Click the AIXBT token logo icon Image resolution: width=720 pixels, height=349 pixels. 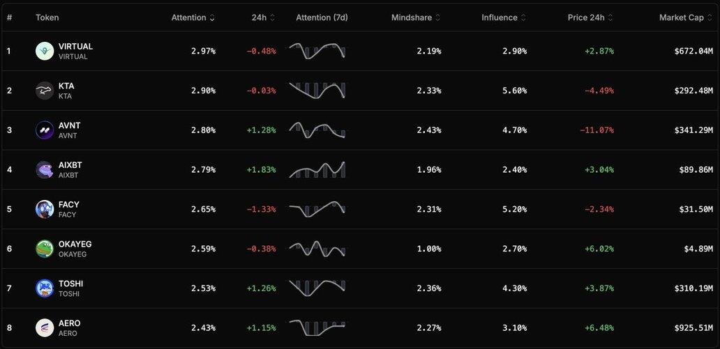tap(45, 170)
